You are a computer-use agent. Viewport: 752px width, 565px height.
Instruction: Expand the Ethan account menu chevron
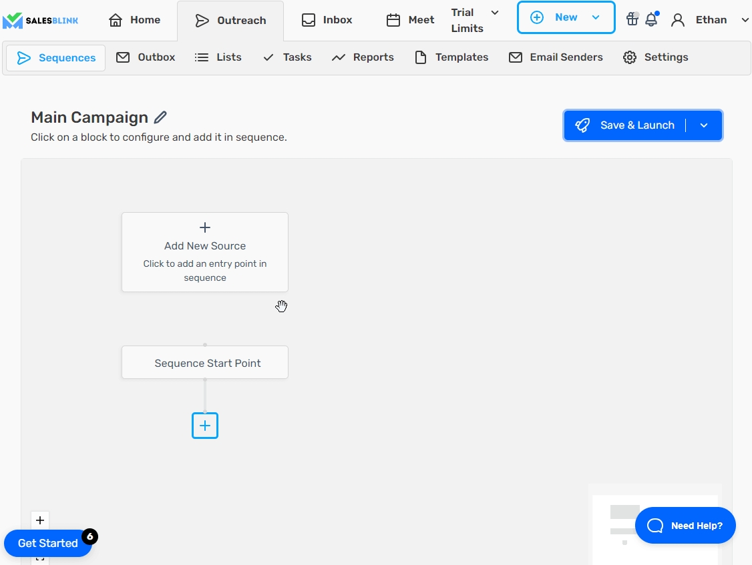(x=745, y=20)
